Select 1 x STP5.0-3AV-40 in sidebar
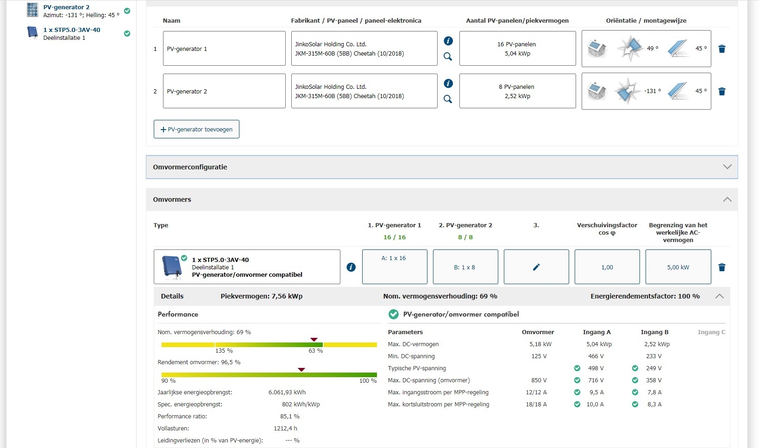 coord(71,30)
